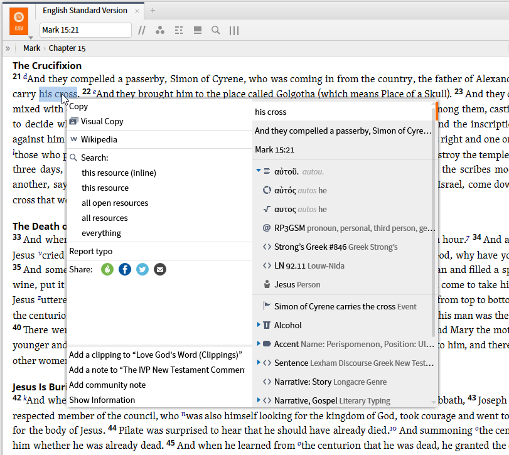Click the Accent label tag icon
The height and width of the screenshot is (455, 509).
coord(267,344)
